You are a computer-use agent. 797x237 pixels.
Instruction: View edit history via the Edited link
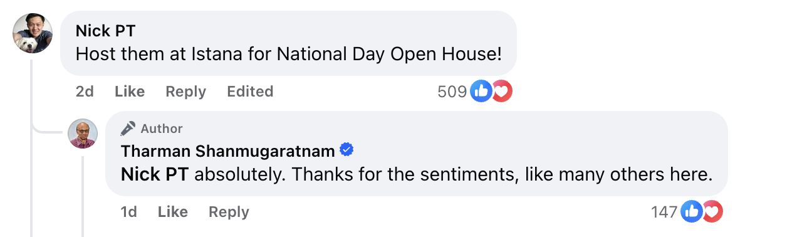click(x=250, y=92)
